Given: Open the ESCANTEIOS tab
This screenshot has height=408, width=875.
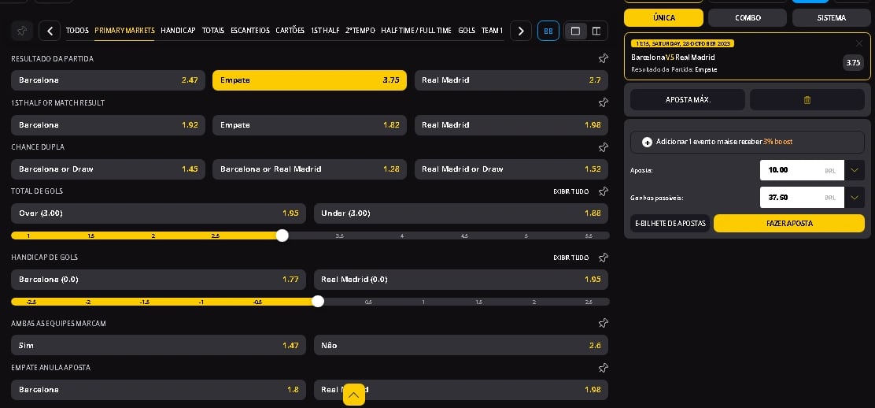Looking at the screenshot, I should 250,31.
